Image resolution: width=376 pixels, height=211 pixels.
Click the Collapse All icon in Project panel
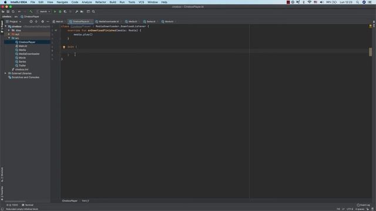(36, 22)
